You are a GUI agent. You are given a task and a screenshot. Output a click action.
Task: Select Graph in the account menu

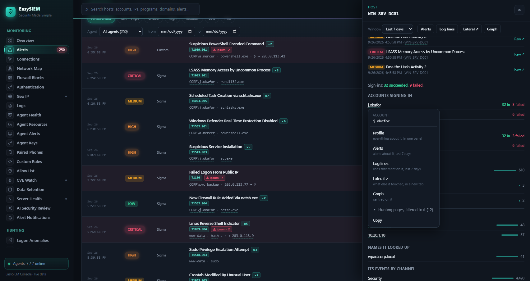404,197
